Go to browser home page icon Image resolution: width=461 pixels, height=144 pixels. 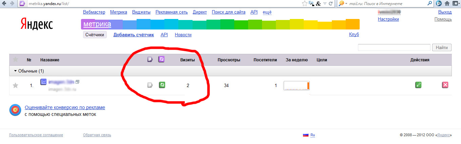(447, 3)
